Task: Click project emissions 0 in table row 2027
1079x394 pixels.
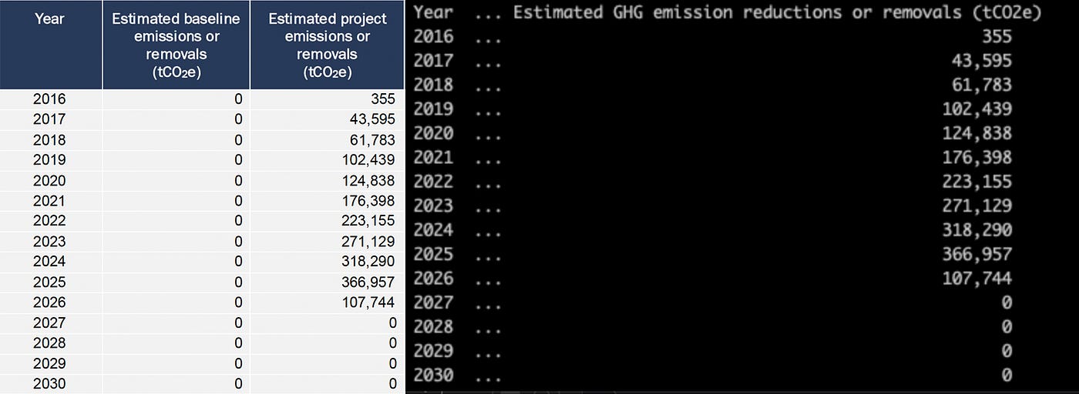Action: (392, 323)
